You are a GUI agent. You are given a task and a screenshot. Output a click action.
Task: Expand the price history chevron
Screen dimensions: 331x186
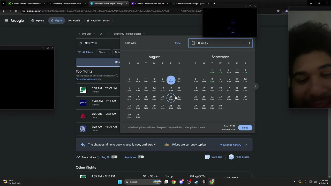246,145
